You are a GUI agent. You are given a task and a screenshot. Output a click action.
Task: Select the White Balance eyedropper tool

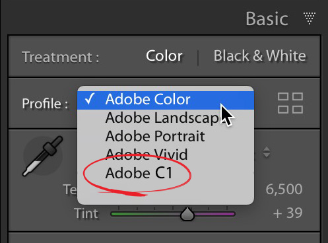[43, 156]
